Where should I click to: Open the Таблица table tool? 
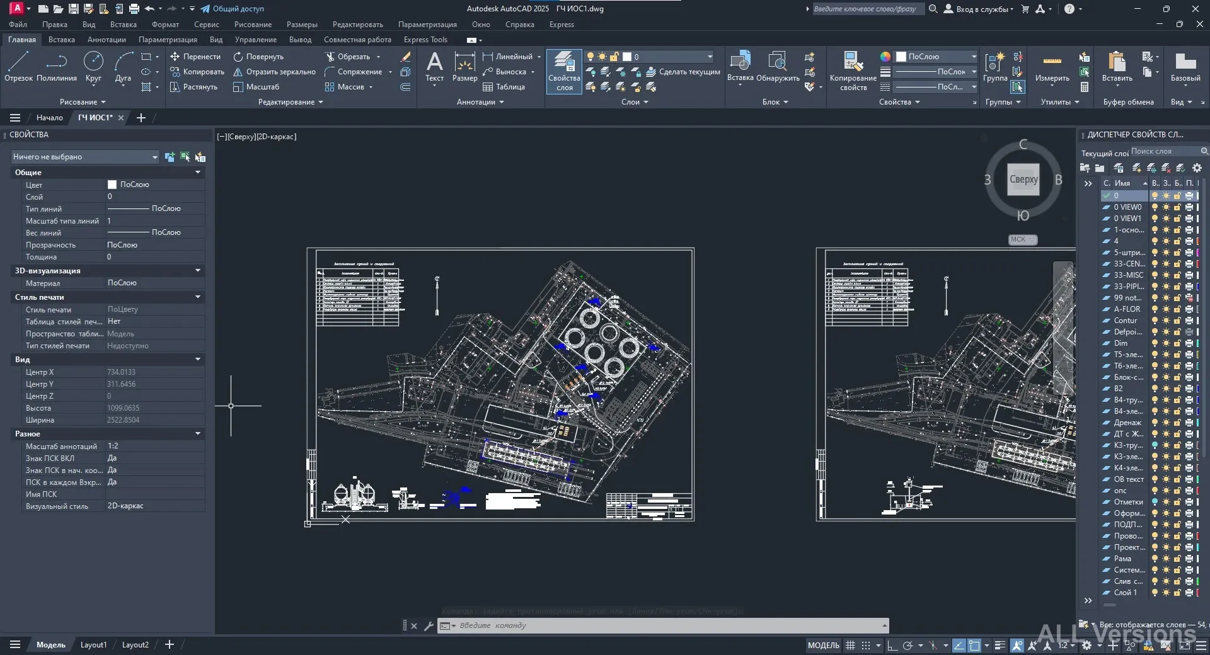[504, 87]
